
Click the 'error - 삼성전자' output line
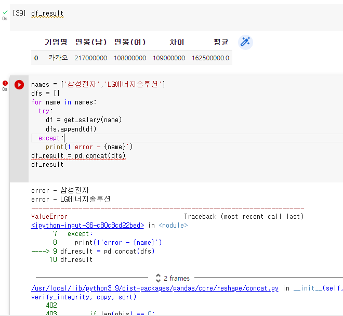(60, 190)
